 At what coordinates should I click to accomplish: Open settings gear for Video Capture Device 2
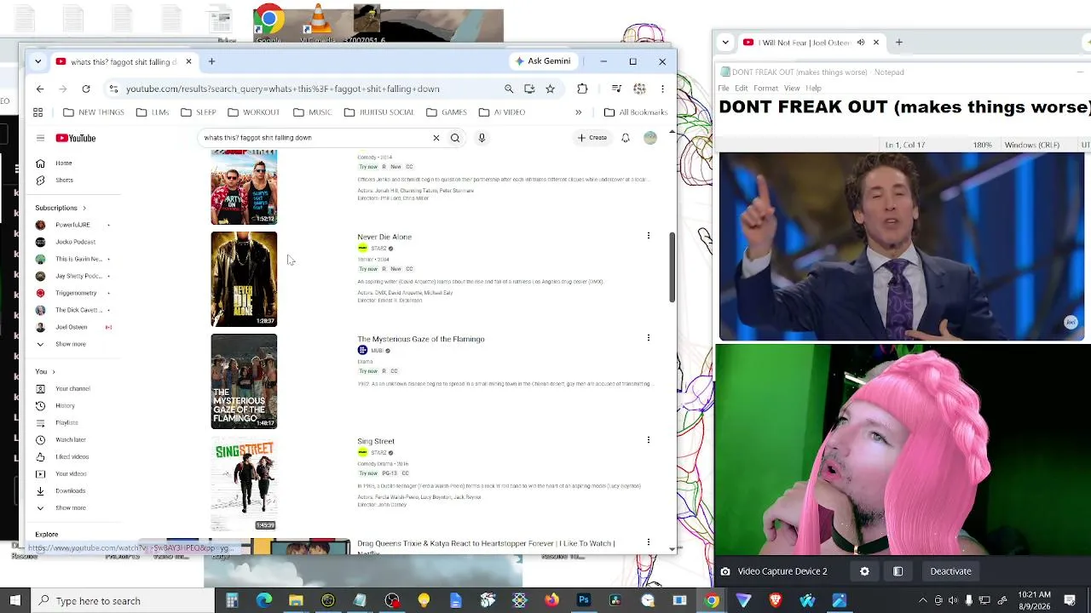[x=864, y=571]
